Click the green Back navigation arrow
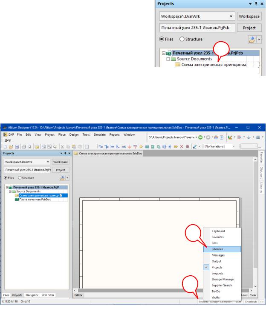 point(200,137)
